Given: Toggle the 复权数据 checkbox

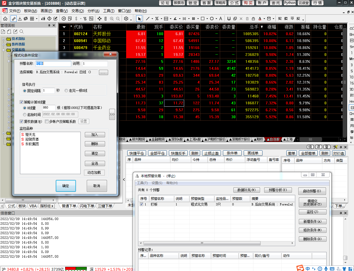Looking at the screenshot, I should click(x=22, y=122).
